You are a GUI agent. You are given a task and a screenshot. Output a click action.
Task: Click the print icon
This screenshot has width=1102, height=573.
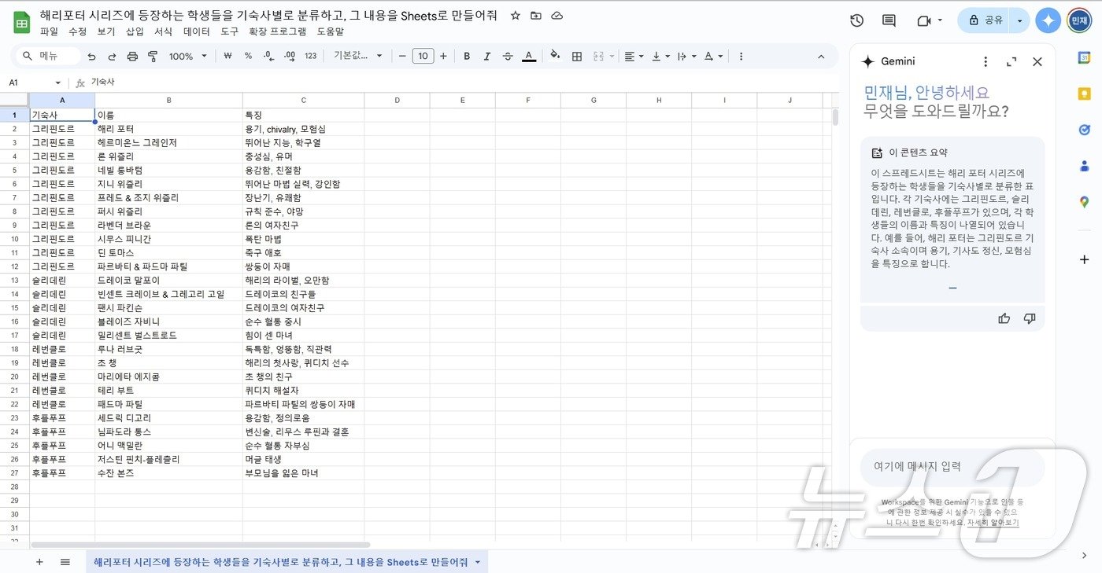(132, 57)
